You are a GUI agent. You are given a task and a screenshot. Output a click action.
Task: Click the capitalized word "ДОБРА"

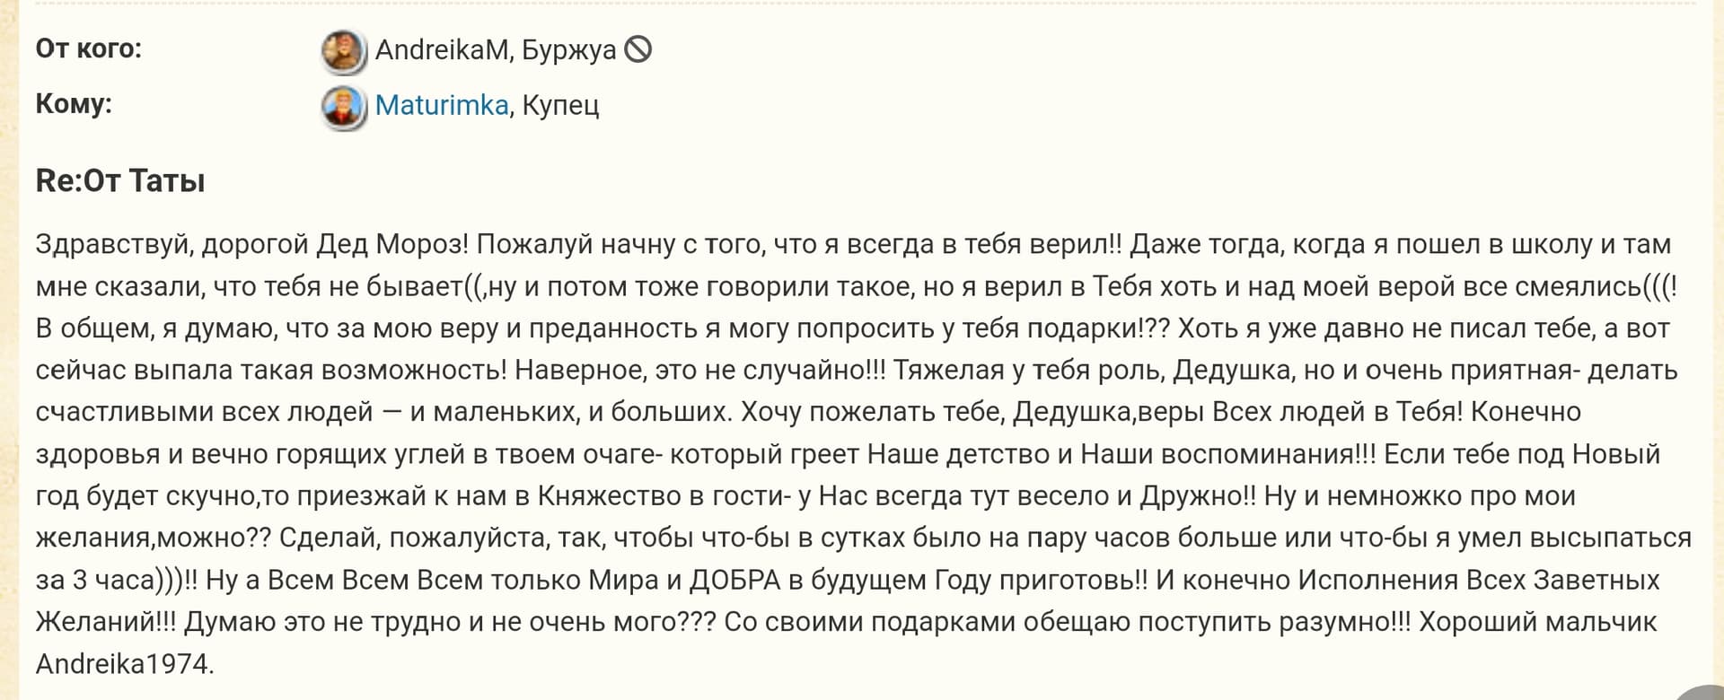point(734,581)
